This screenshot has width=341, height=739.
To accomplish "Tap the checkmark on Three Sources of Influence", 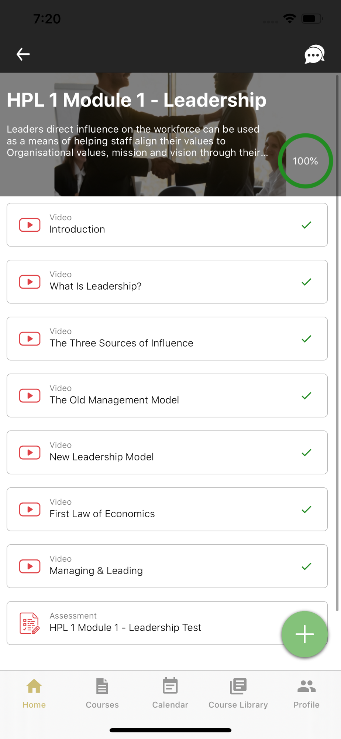I will 306,339.
